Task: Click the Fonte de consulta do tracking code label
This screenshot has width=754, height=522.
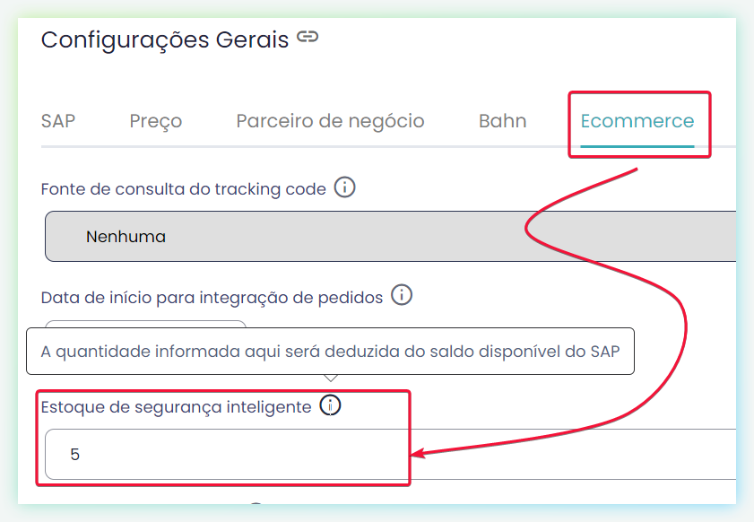Action: [x=184, y=189]
